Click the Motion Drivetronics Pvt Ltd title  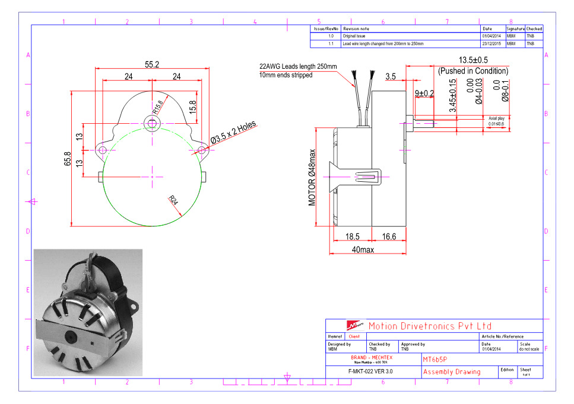point(430,326)
